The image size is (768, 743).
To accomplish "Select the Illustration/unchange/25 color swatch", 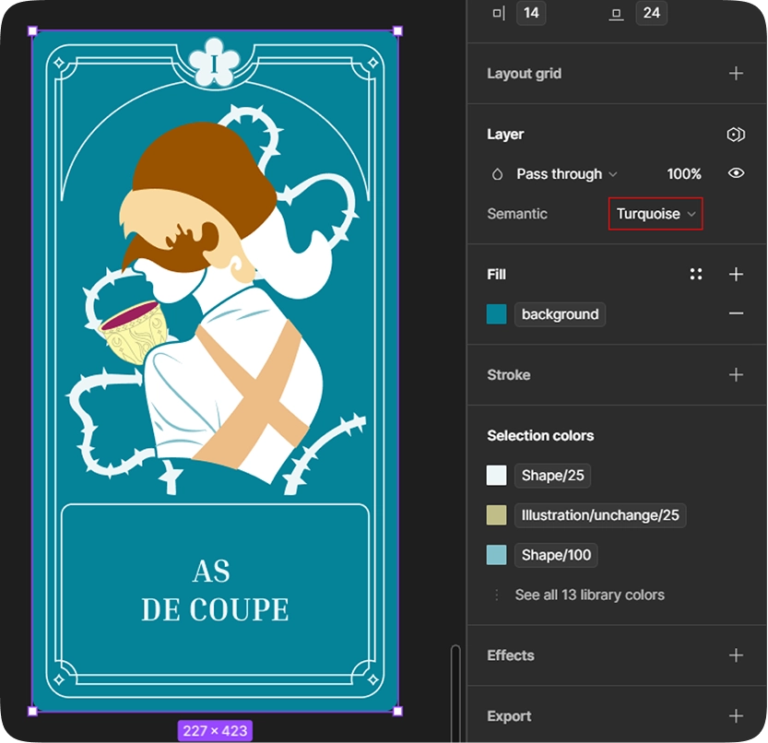I will [496, 514].
